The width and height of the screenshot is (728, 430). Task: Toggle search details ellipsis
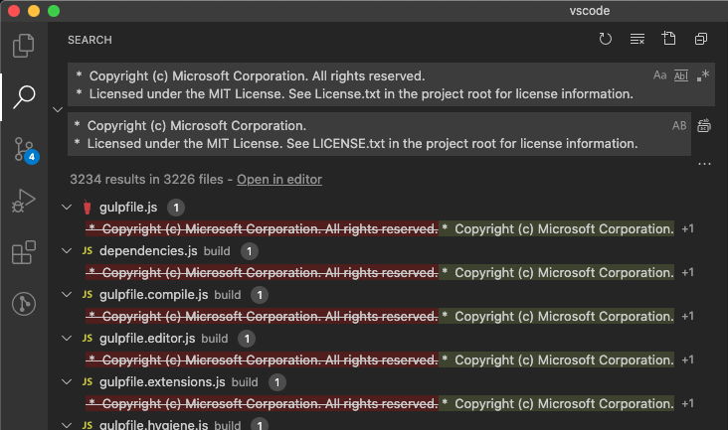click(704, 164)
